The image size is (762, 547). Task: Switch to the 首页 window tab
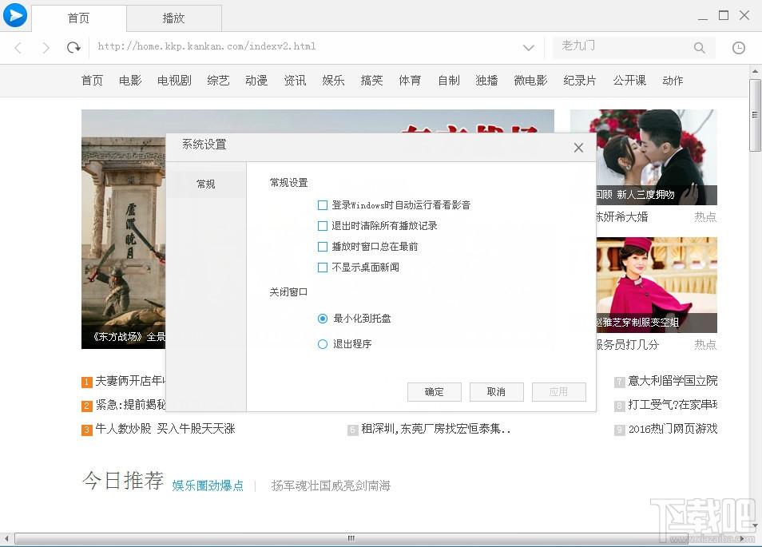[x=79, y=18]
